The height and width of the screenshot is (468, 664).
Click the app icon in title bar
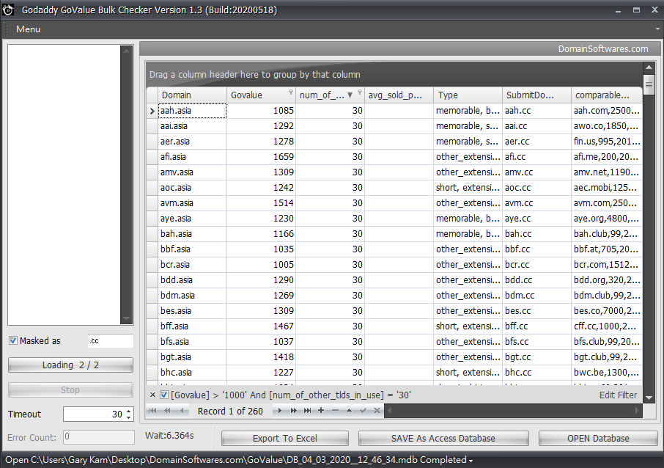(x=8, y=10)
